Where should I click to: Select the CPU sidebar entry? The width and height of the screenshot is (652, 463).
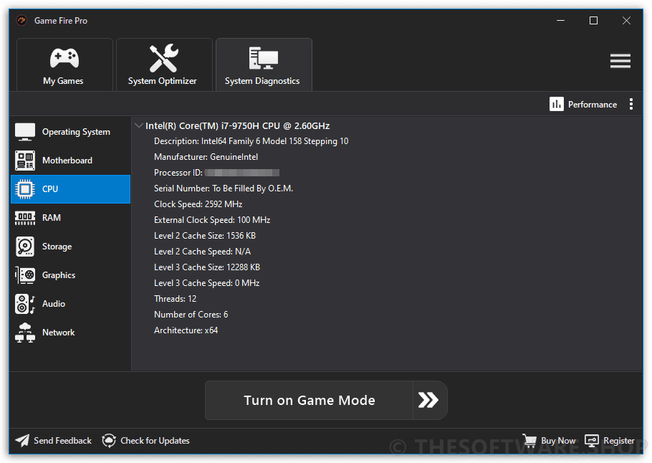tap(70, 189)
